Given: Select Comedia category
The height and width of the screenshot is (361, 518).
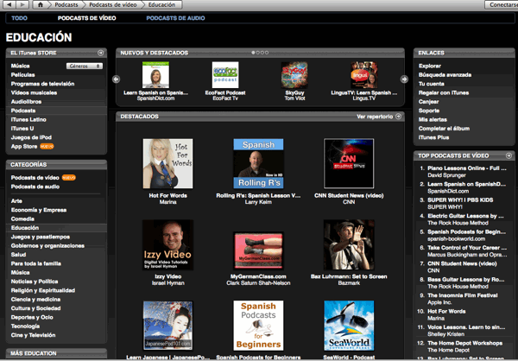Looking at the screenshot, I should (22, 218).
